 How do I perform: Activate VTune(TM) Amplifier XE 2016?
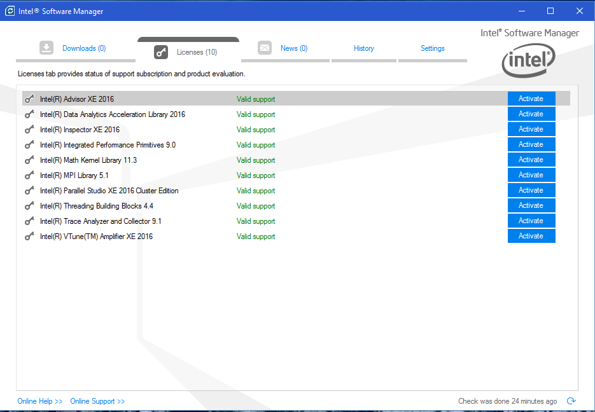tap(531, 236)
